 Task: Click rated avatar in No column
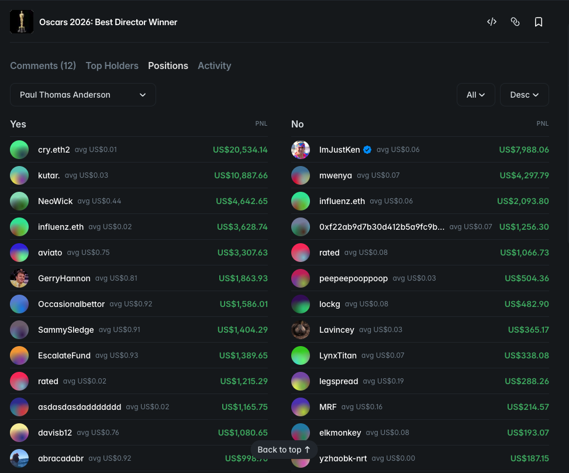pos(301,253)
